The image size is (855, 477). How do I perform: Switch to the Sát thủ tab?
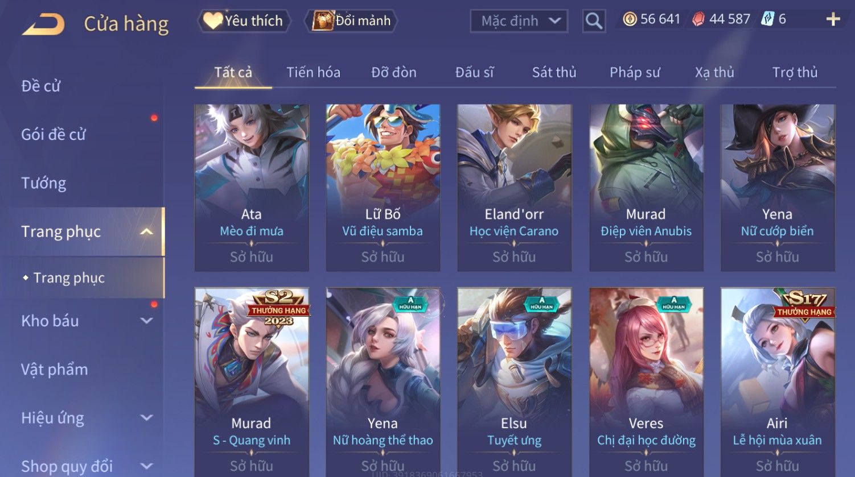(554, 72)
